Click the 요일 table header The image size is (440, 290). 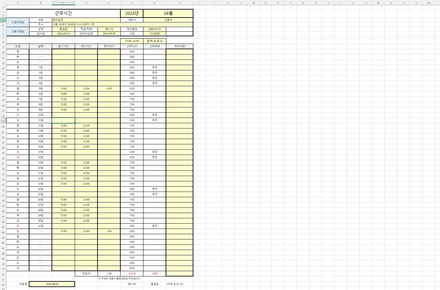[18, 46]
